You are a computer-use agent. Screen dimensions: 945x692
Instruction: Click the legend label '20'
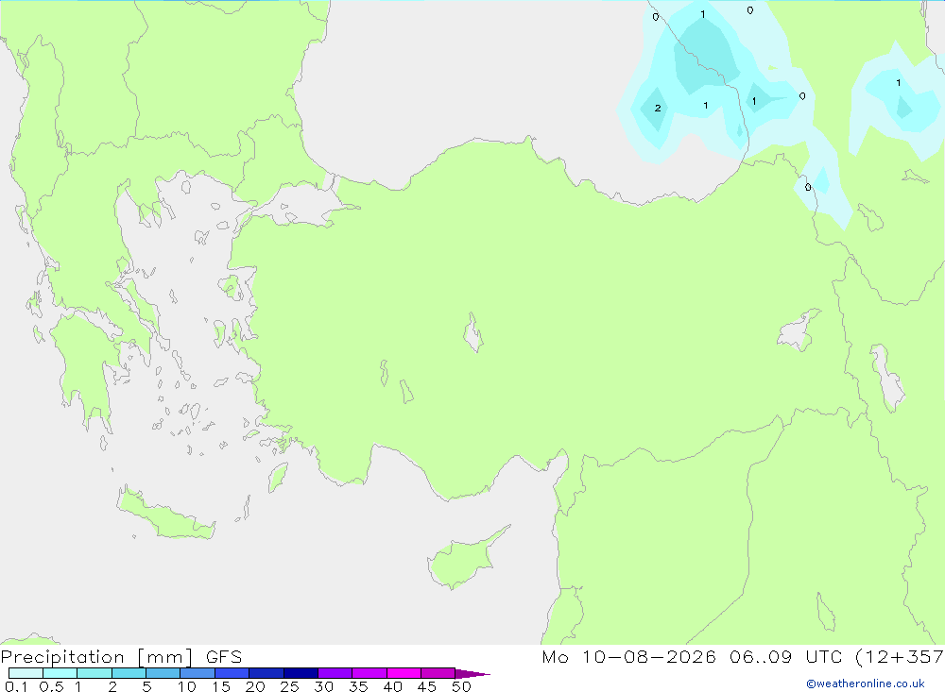coord(255,686)
